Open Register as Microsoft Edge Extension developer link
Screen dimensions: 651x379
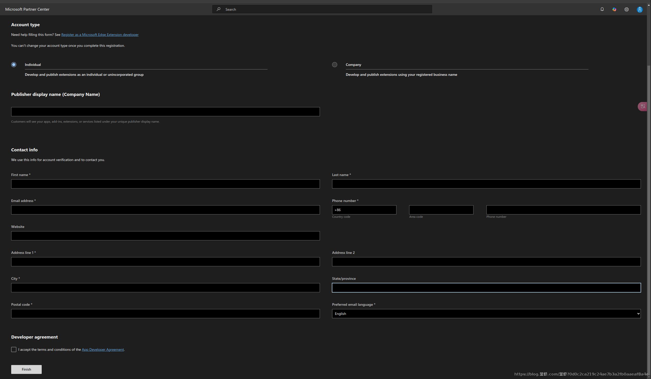tap(100, 35)
